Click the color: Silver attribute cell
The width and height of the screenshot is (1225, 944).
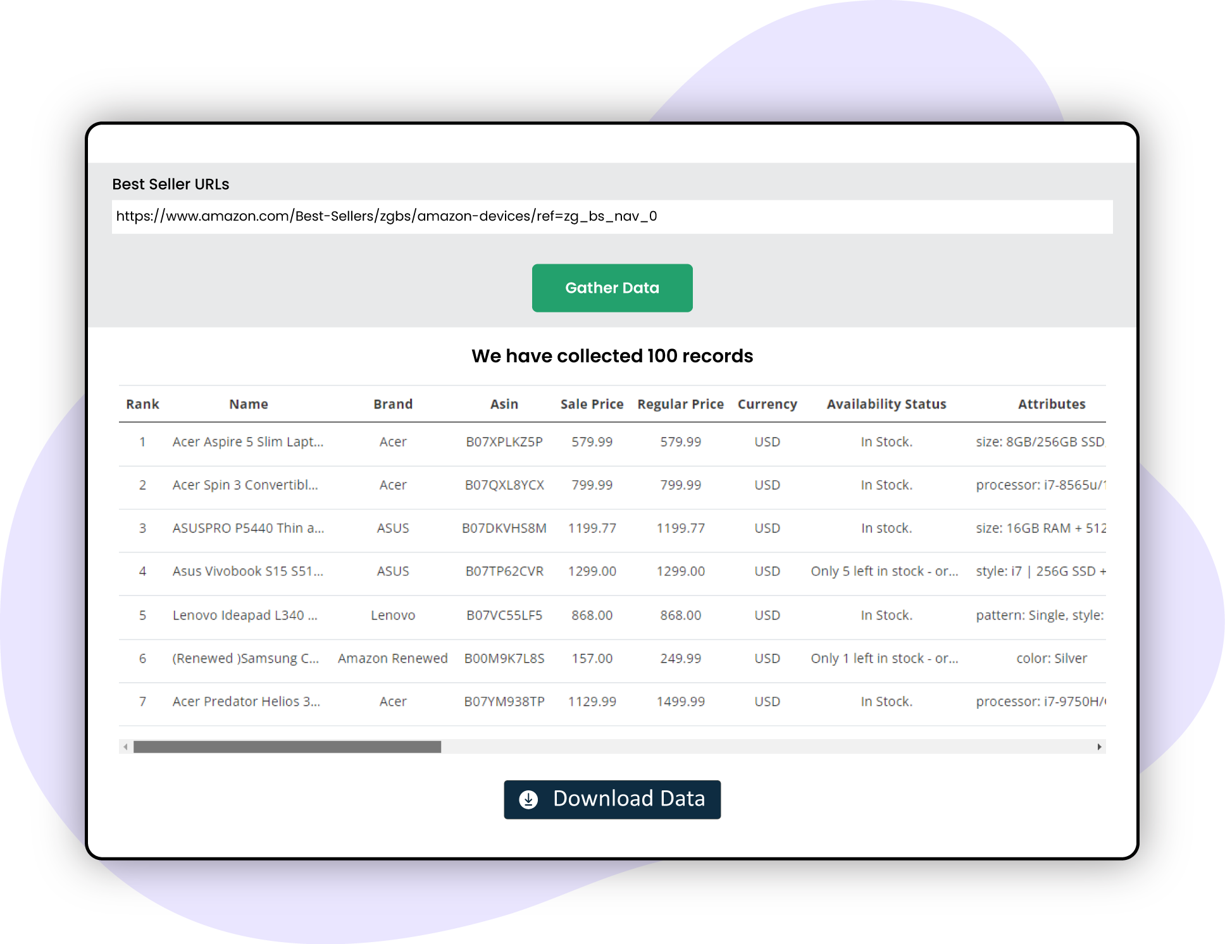click(1052, 658)
